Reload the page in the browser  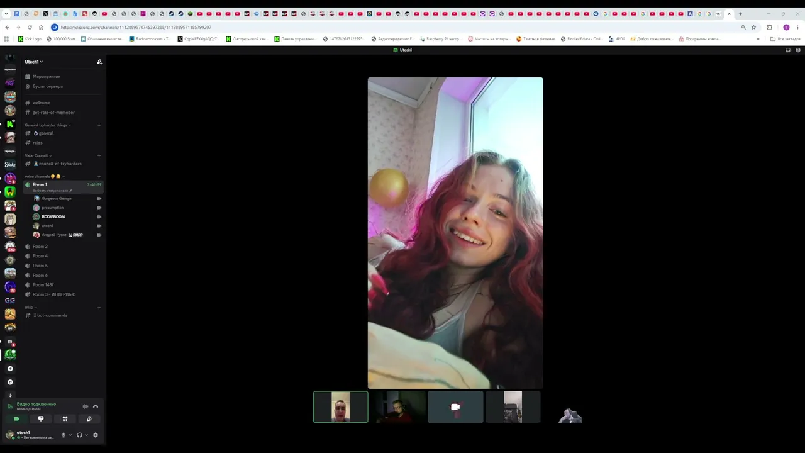(30, 28)
